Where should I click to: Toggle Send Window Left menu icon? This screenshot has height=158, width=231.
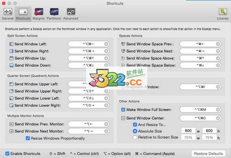(x=11, y=44)
